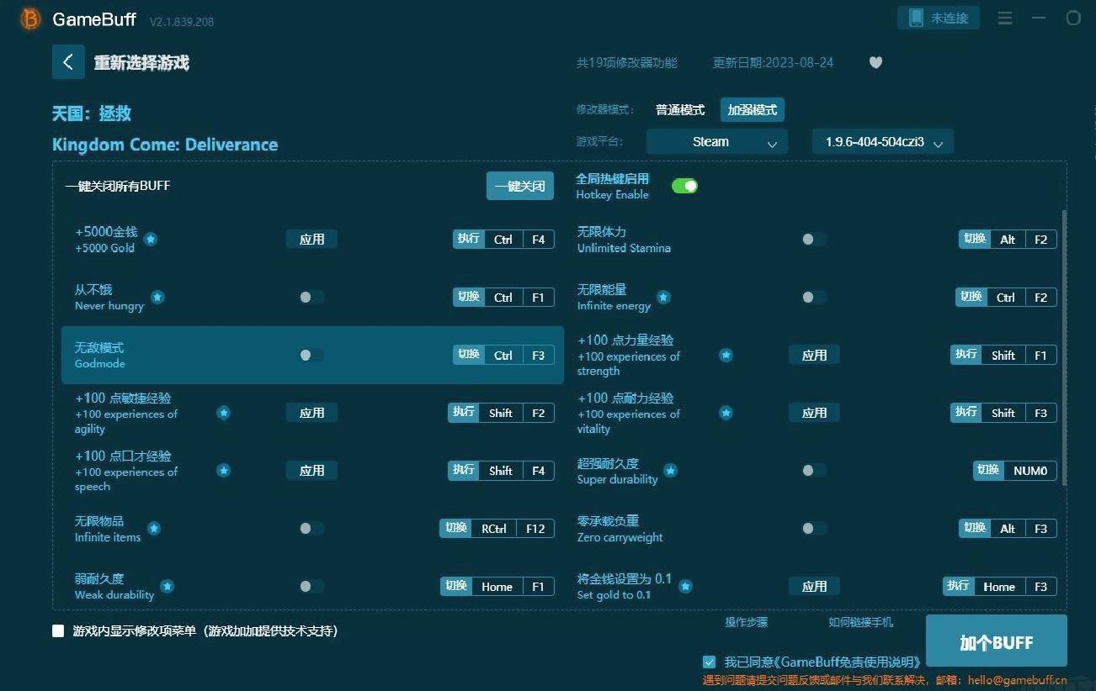Click the 未连接 not connected status button

coord(938,18)
